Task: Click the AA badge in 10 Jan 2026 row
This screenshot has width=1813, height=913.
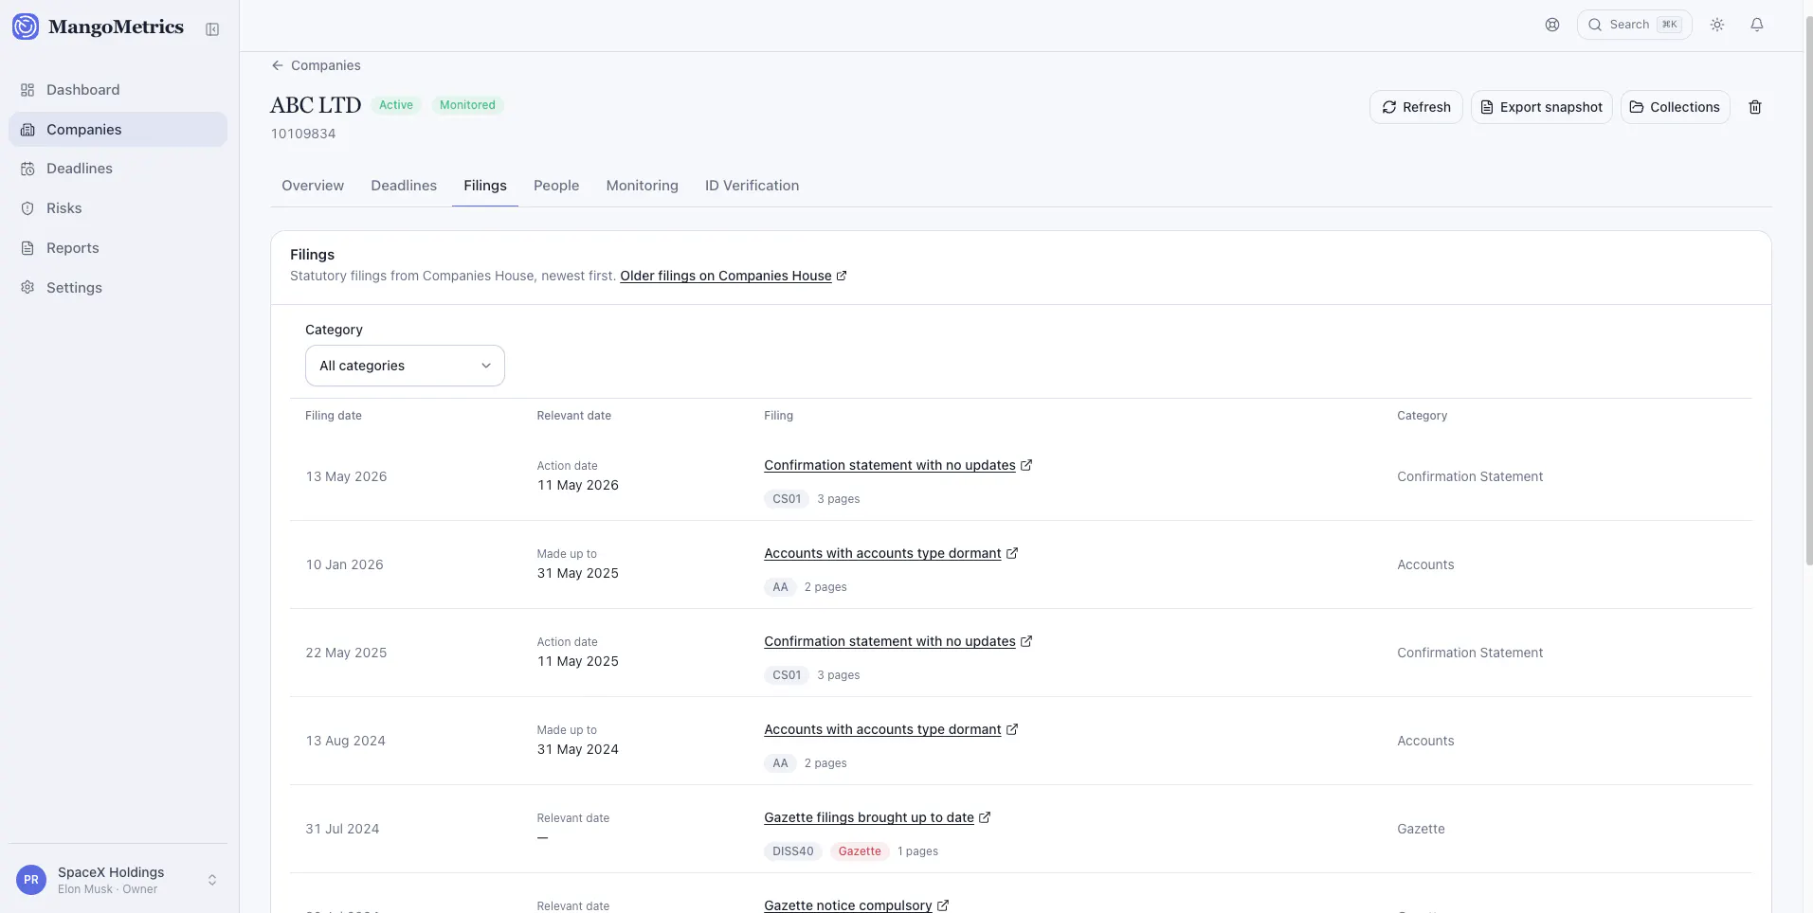Action: 780,587
